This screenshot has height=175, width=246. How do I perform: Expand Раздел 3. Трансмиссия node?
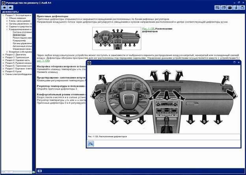tap(4, 58)
